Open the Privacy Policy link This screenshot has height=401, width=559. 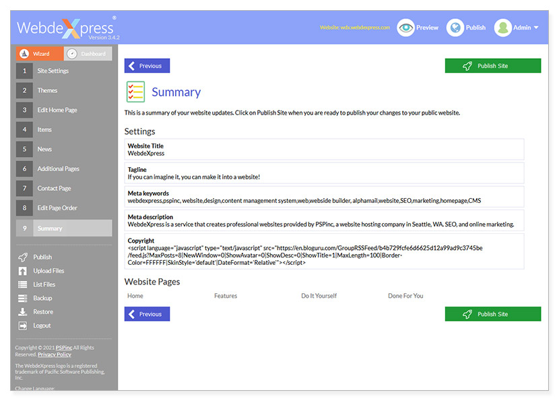point(55,354)
